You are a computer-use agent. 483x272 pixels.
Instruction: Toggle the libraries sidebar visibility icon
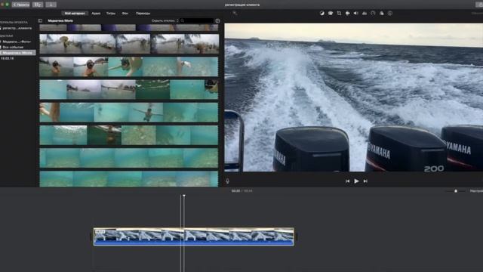pyautogui.click(x=40, y=20)
